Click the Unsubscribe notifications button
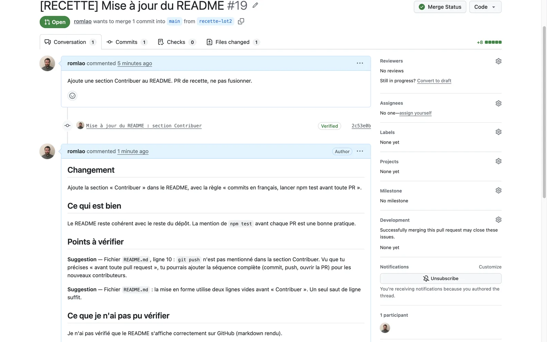 [441, 278]
